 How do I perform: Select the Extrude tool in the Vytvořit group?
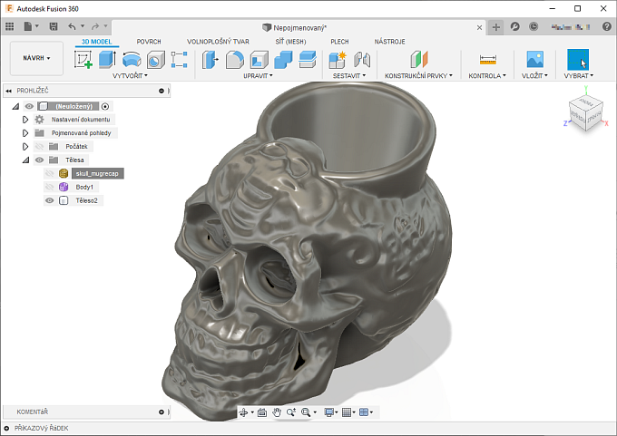coord(107,60)
